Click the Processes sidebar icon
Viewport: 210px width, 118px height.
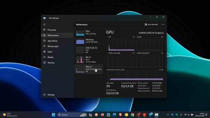44,30
